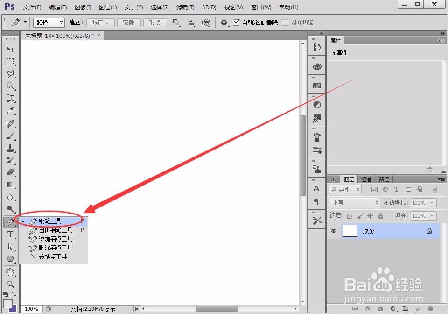Viewport: 448px width, 314px height.
Task: Click path operations icon in options bar
Action: pos(176,22)
